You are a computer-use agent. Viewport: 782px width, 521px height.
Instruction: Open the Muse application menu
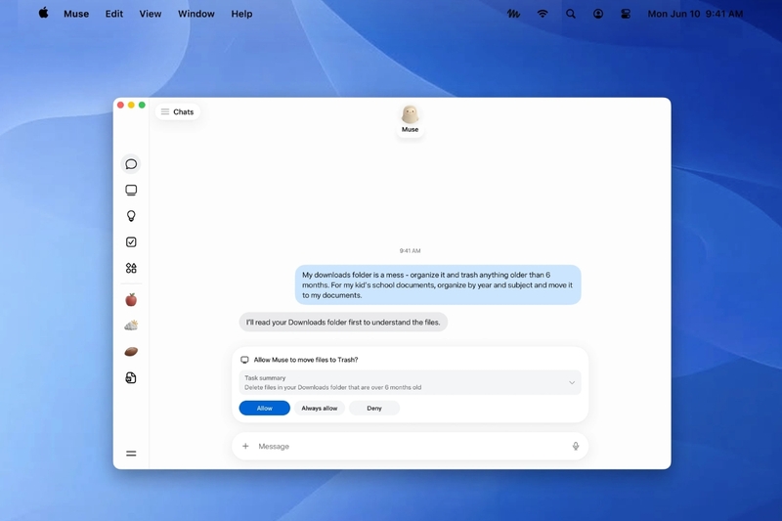pyautogui.click(x=76, y=14)
